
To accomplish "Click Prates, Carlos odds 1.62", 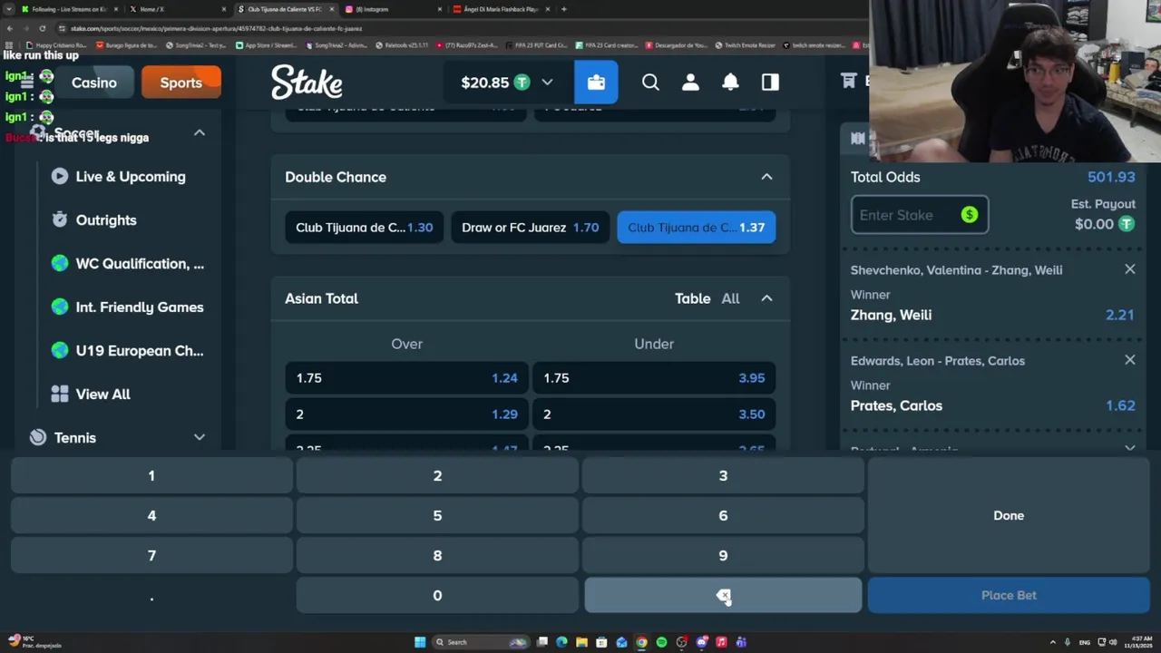I will click(1120, 405).
